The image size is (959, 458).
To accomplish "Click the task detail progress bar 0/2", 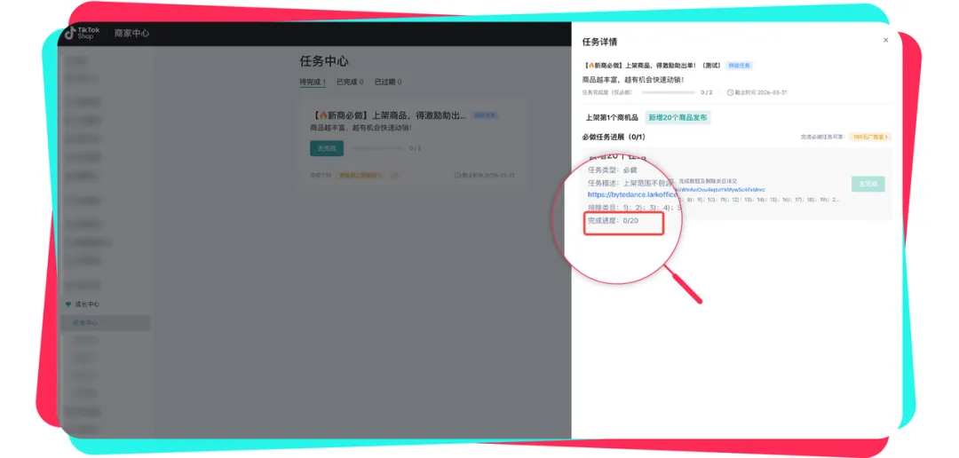I will pos(669,92).
